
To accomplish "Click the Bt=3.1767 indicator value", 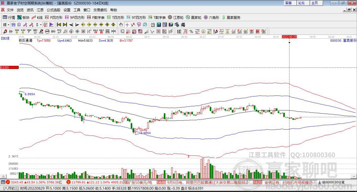I will [x=126, y=40].
